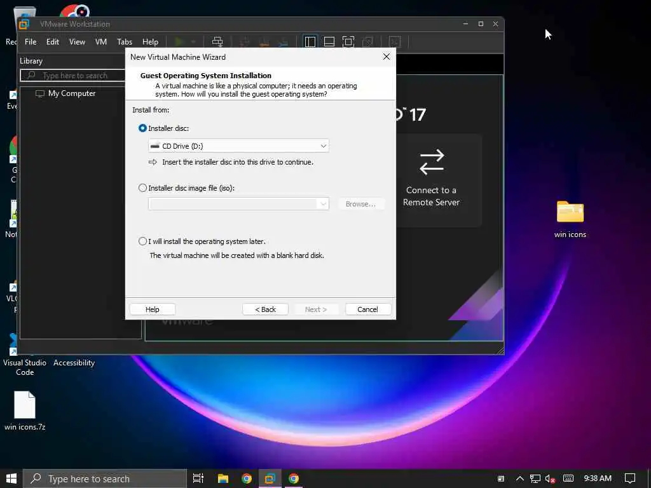Click the Connect to a Remote Server tile

pos(431,180)
